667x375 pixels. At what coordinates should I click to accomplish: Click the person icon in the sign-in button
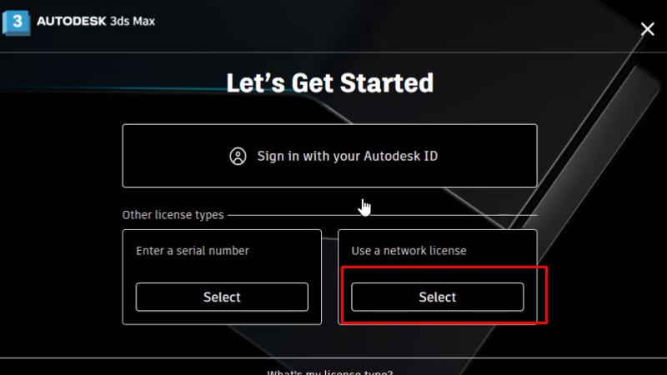click(x=238, y=156)
